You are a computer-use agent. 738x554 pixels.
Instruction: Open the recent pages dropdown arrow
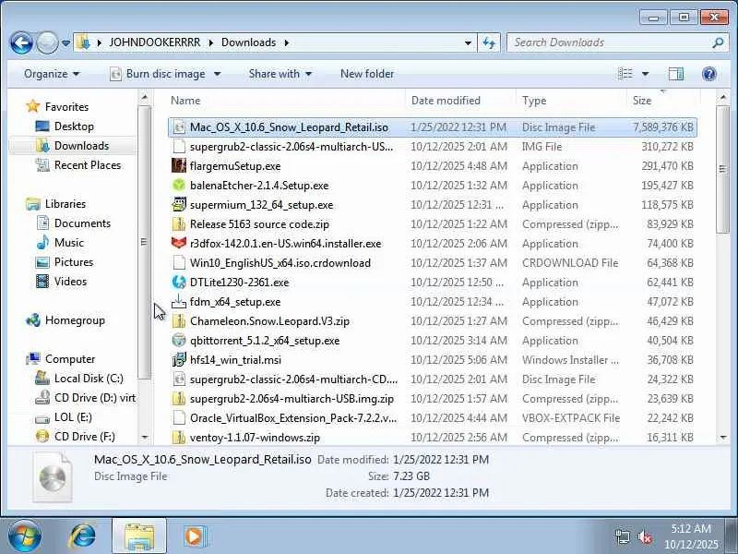click(x=66, y=43)
